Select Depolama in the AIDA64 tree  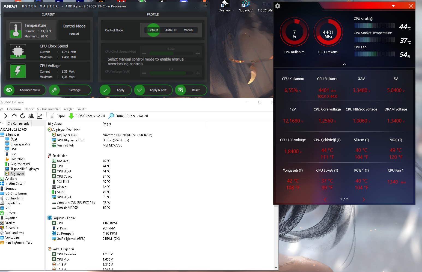13,203
